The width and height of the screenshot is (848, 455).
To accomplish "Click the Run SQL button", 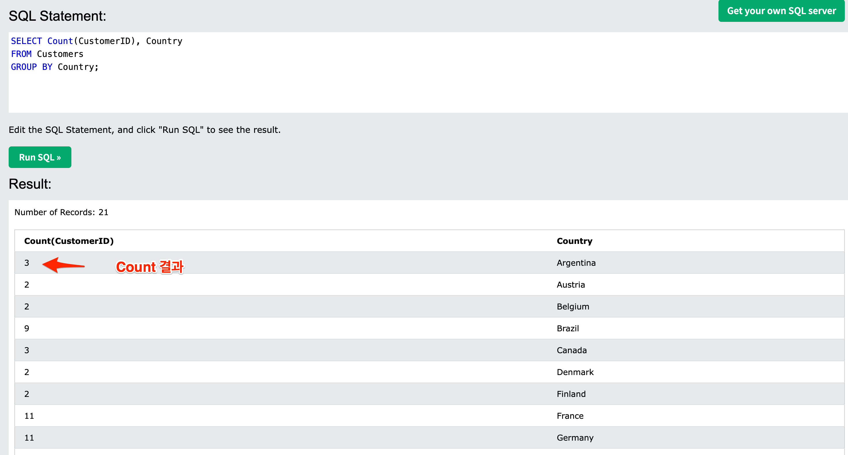I will pos(40,157).
